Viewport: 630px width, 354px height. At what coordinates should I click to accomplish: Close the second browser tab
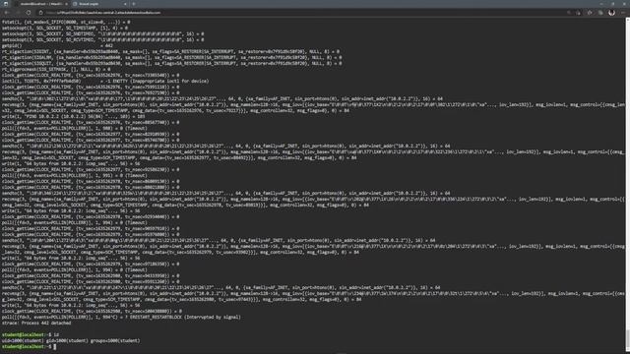pyautogui.click(x=125, y=4)
